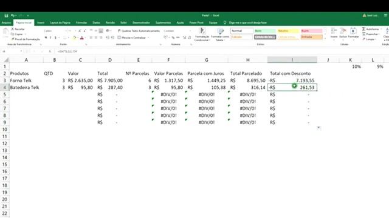Apply the yellow fill color bucket
389x218 pixels.
pos(74,38)
